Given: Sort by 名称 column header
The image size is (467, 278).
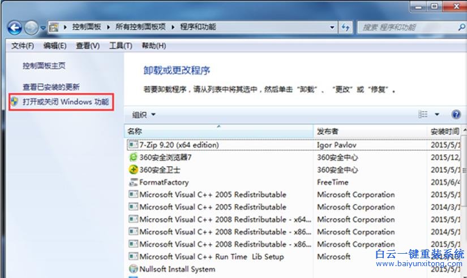Looking at the screenshot, I should [x=219, y=131].
